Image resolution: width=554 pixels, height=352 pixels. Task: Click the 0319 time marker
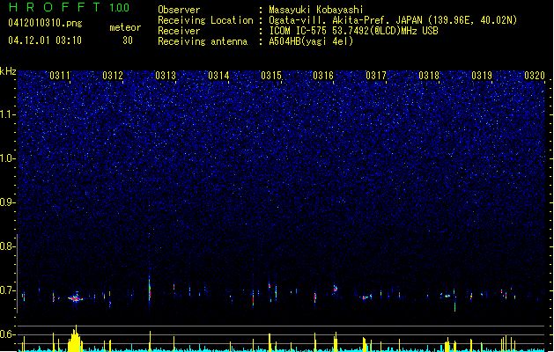482,76
